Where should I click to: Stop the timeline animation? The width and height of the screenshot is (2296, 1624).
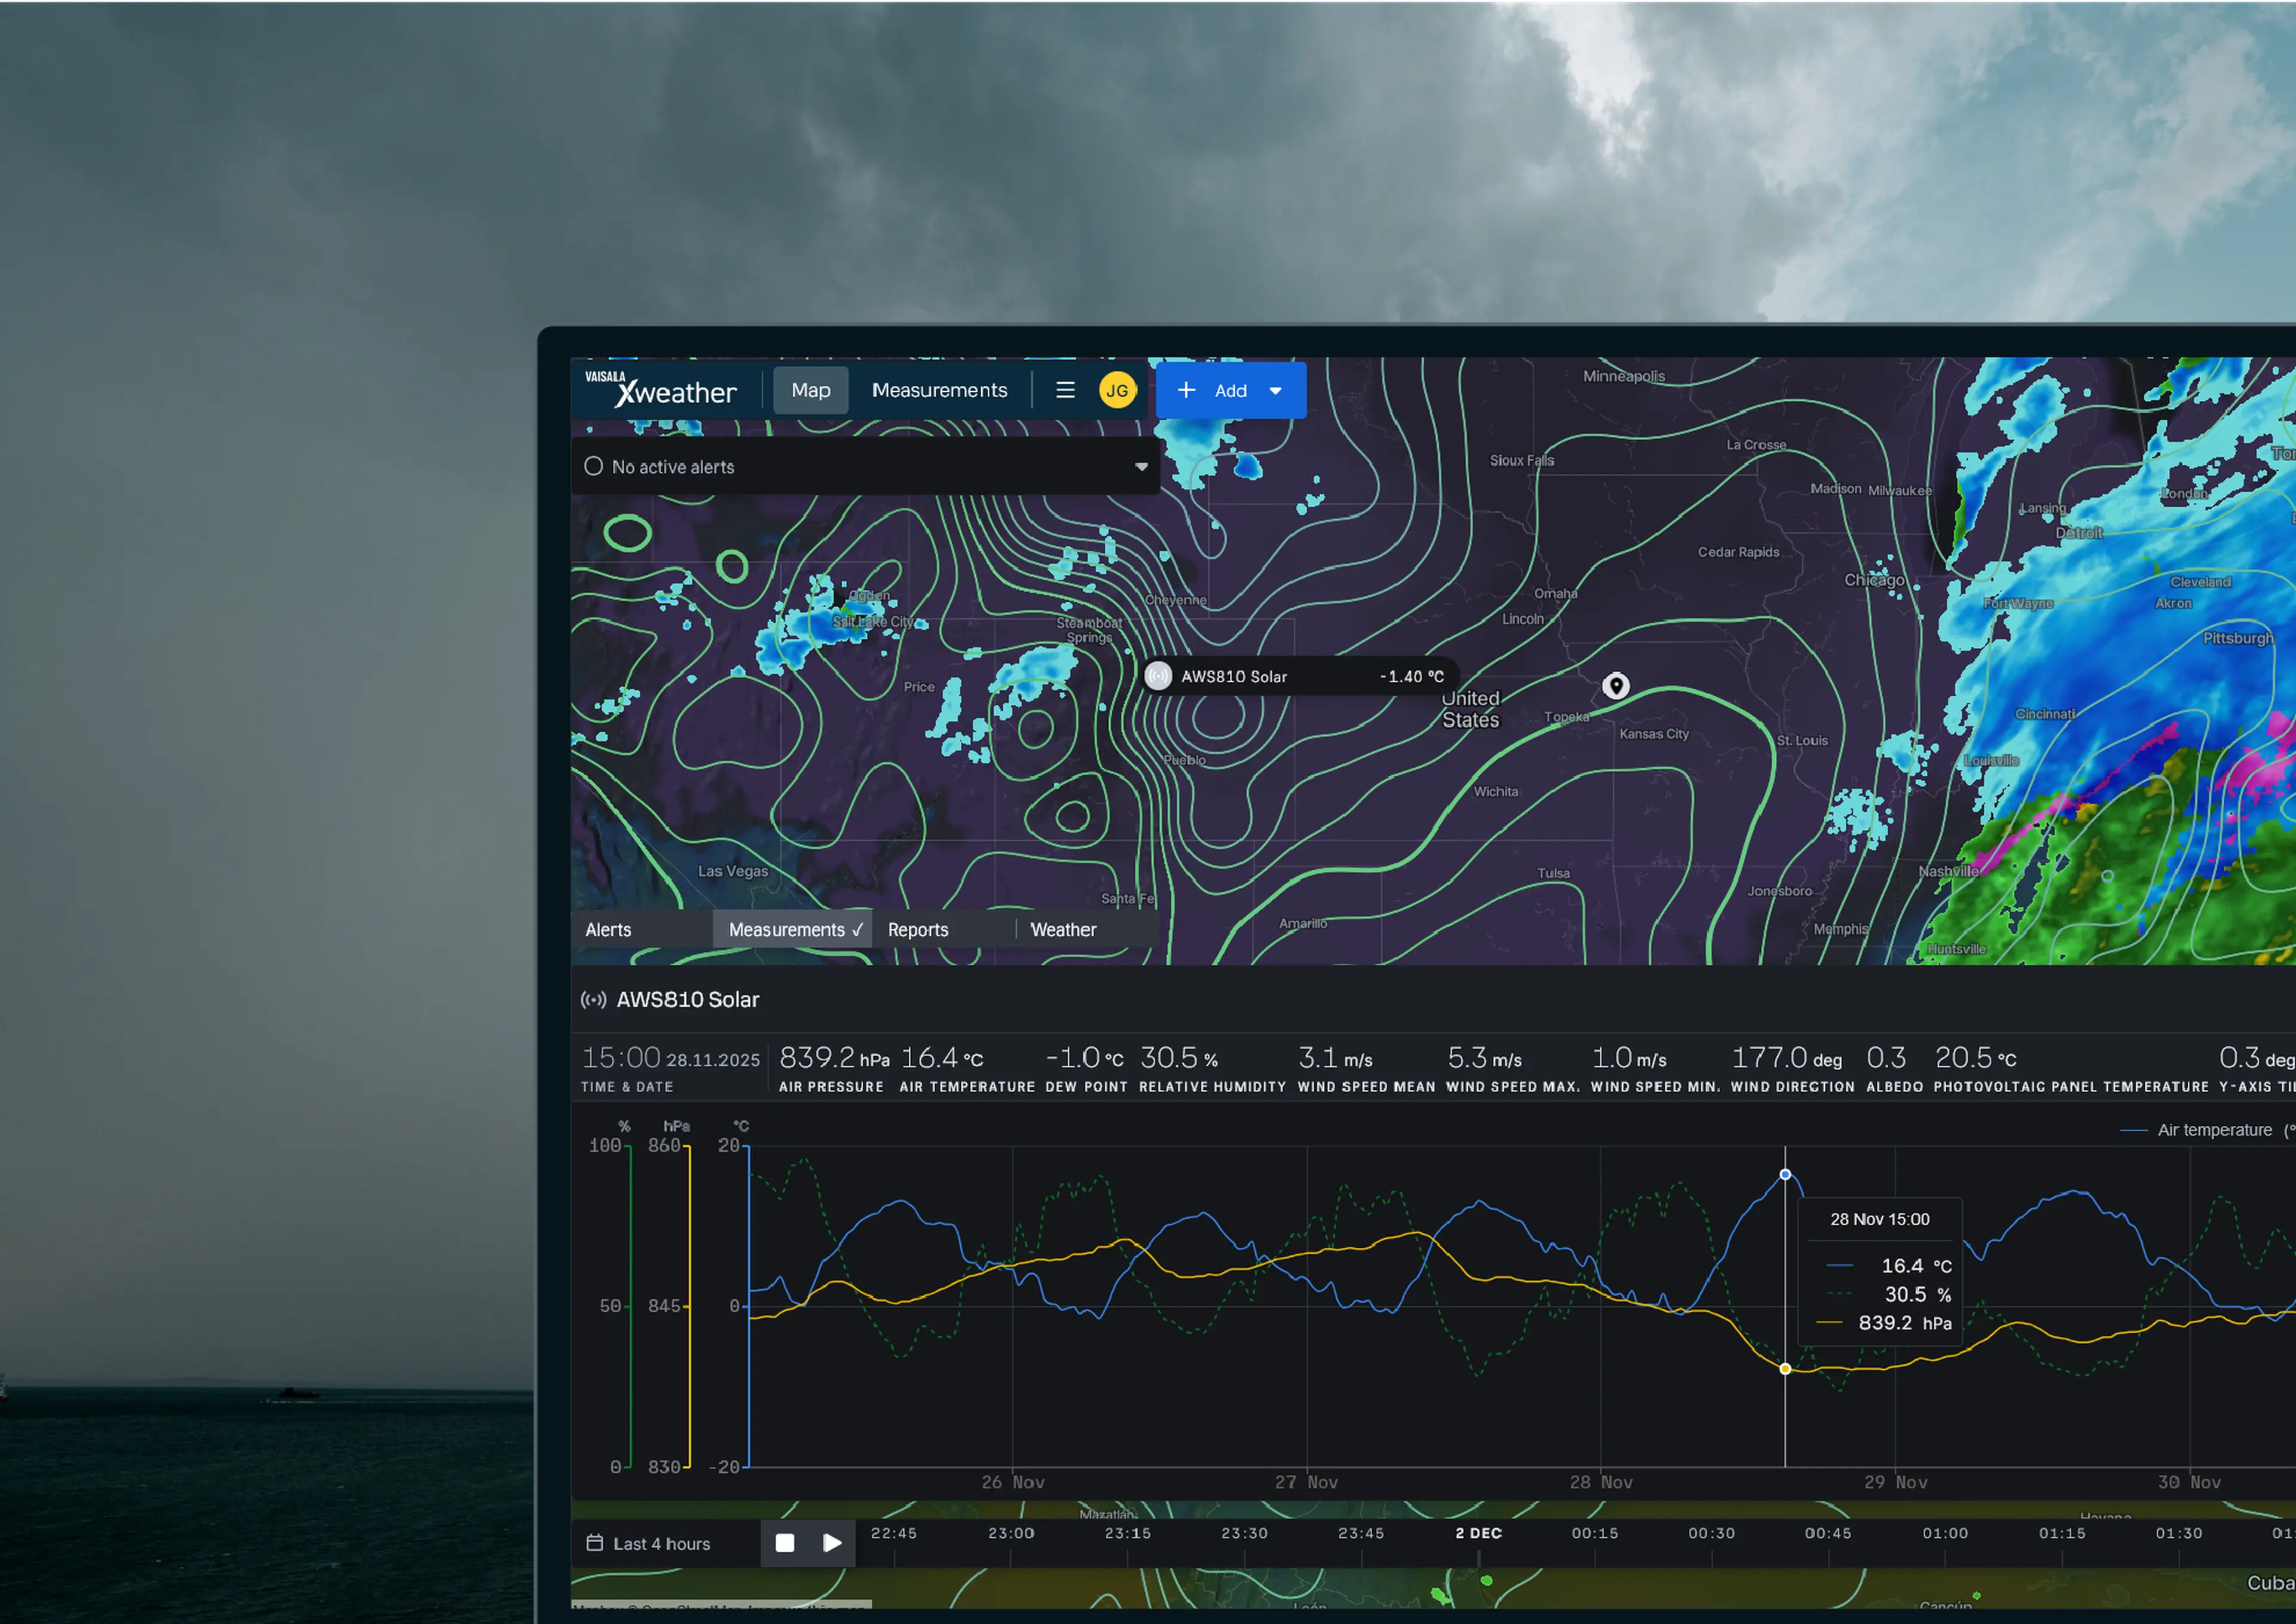point(785,1542)
